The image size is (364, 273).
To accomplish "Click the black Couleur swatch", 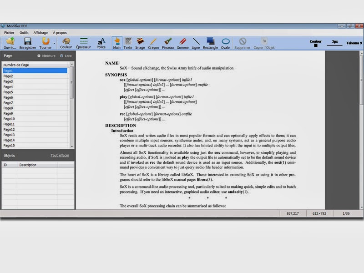I will point(316,45).
